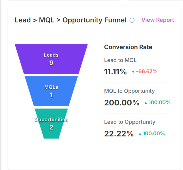The image size is (183, 170).
Task: Click the green up-arrow beside Lead to Opportunity change
Action: [140, 134]
